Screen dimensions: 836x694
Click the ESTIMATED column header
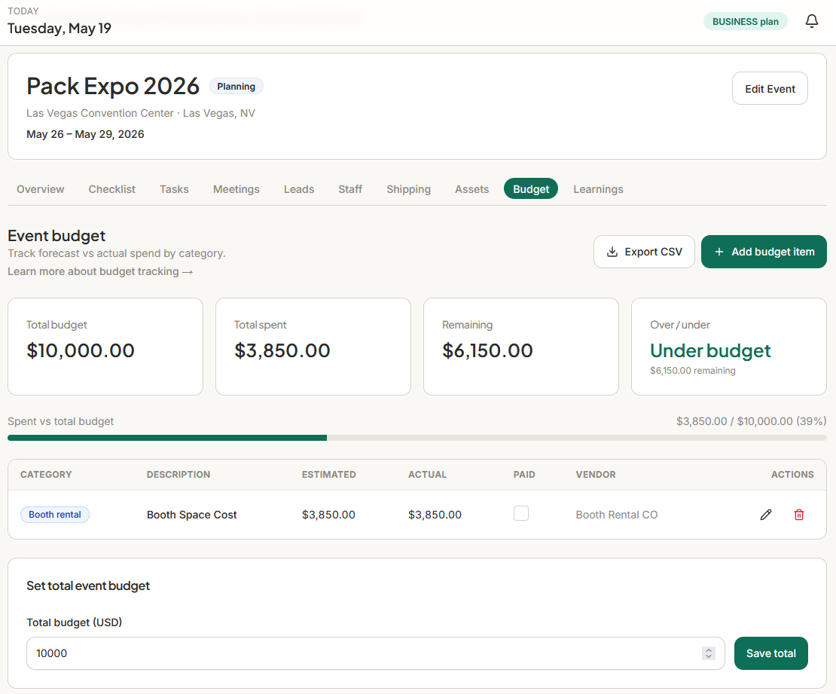(328, 475)
